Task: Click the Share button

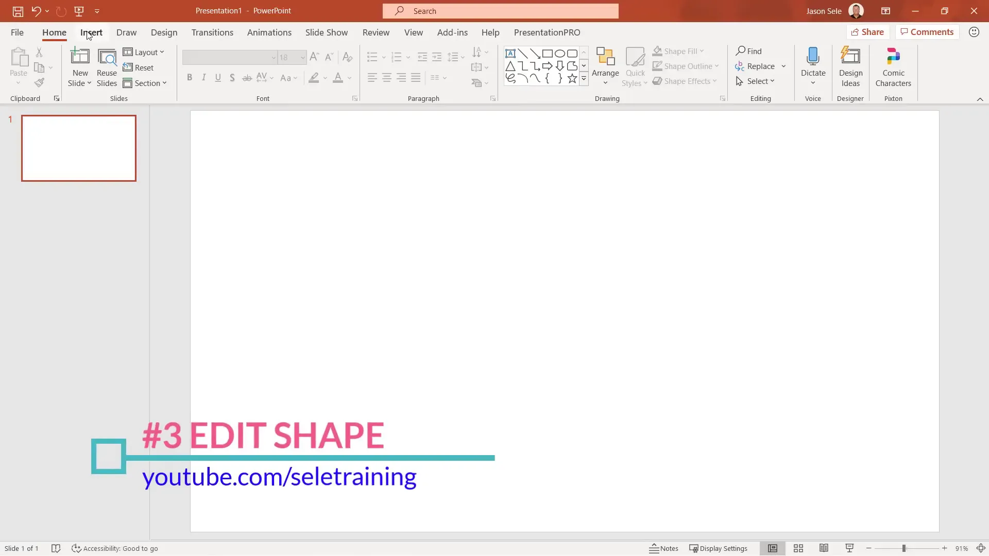Action: pos(868,31)
